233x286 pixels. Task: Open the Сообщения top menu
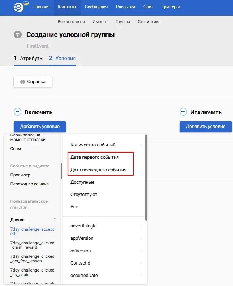(x=96, y=7)
